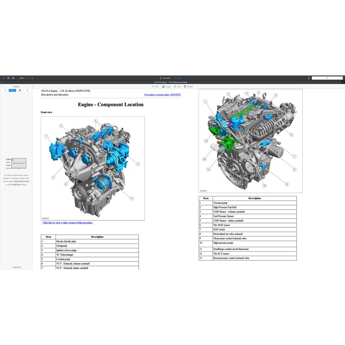Toggle the sidebar panel icon
Image resolution: width=345 pixels, height=345 pixels.
tap(4, 78)
